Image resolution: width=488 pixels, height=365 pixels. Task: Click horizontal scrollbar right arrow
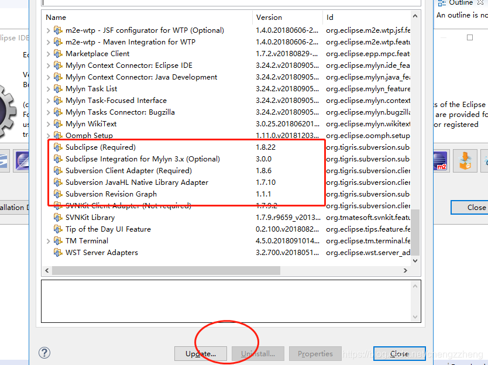(405, 271)
